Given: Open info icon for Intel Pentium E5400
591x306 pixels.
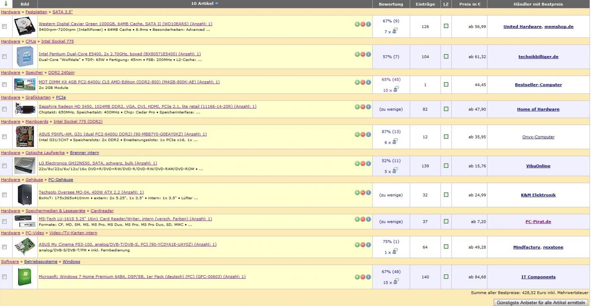Looking at the screenshot, I should click(x=368, y=54).
